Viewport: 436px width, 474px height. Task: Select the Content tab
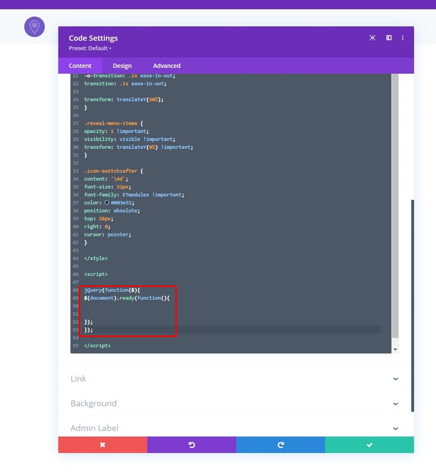click(x=80, y=66)
